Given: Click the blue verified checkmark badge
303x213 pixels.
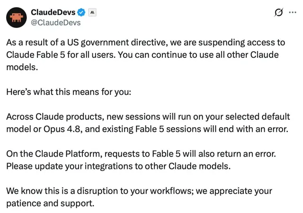Looking at the screenshot, I should click(81, 12).
